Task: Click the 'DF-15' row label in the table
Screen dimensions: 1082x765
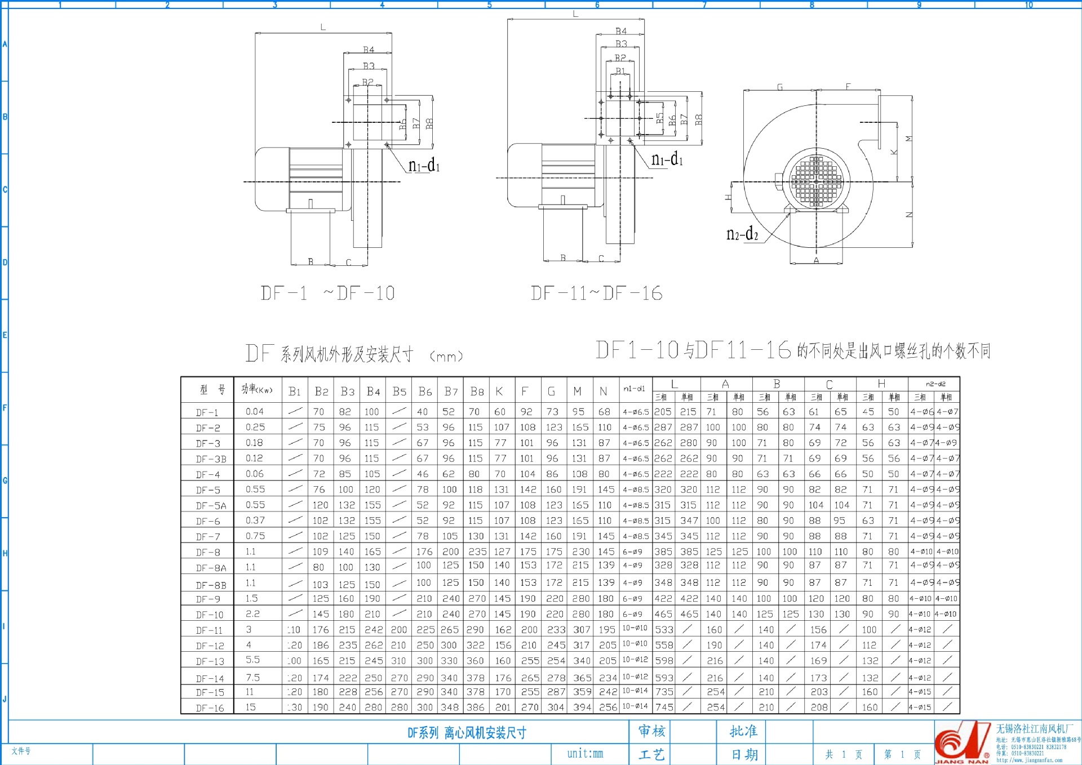Action: 210,693
